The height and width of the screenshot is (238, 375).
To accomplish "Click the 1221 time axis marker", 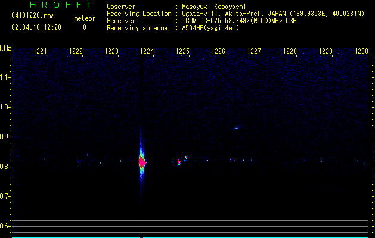I will 40,51.
